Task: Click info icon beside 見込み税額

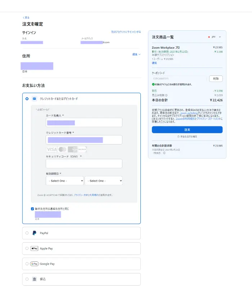Action: (166, 95)
